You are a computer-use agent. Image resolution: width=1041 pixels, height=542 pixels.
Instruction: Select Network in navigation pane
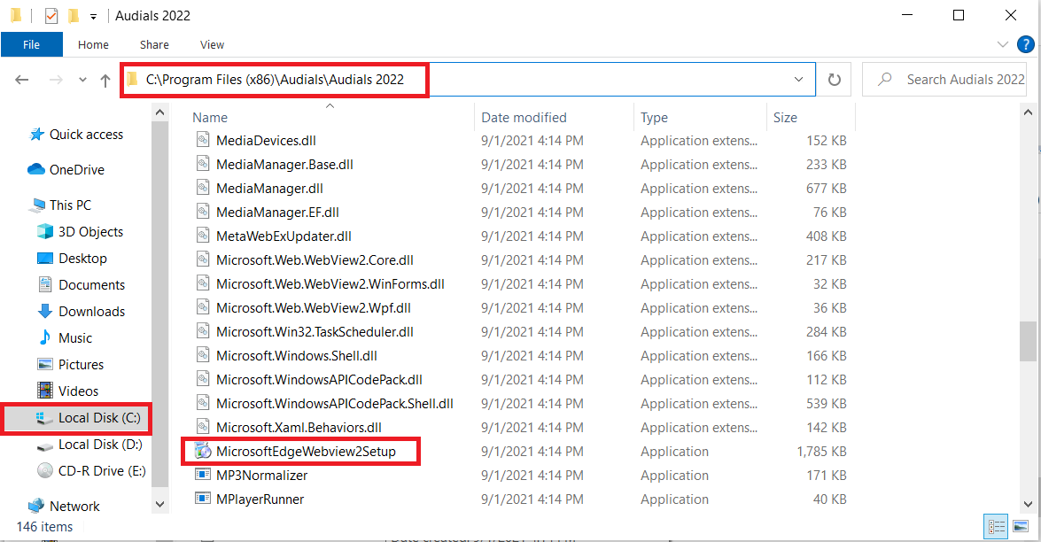pos(64,507)
